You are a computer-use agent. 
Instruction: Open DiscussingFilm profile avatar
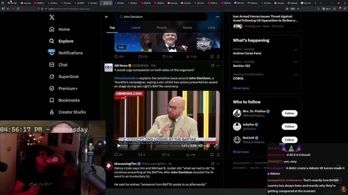point(109,166)
